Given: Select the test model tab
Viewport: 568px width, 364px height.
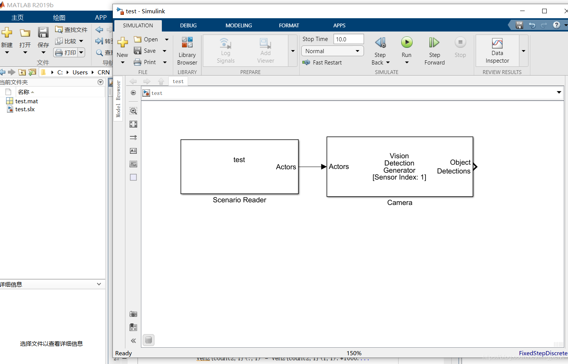Looking at the screenshot, I should click(x=178, y=81).
